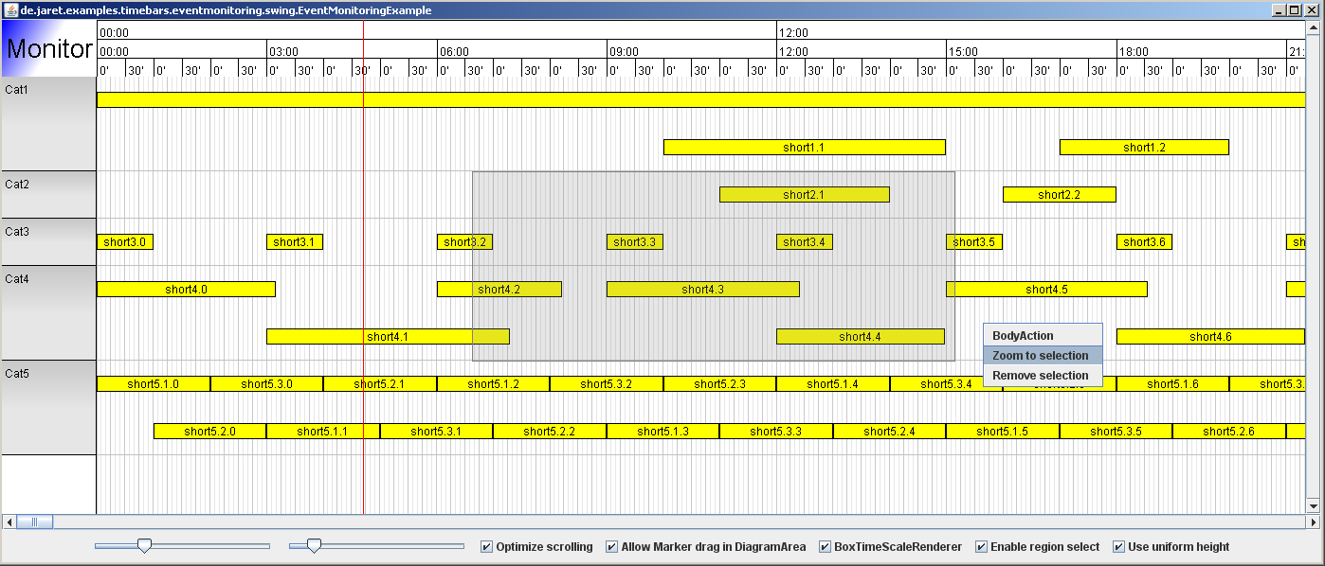Choose Zoom to selection from context menu
Image resolution: width=1325 pixels, height=566 pixels.
coord(1041,356)
